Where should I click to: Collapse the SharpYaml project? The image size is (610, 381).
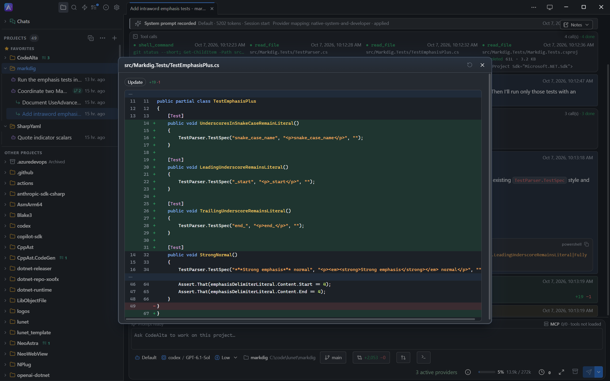click(x=5, y=126)
